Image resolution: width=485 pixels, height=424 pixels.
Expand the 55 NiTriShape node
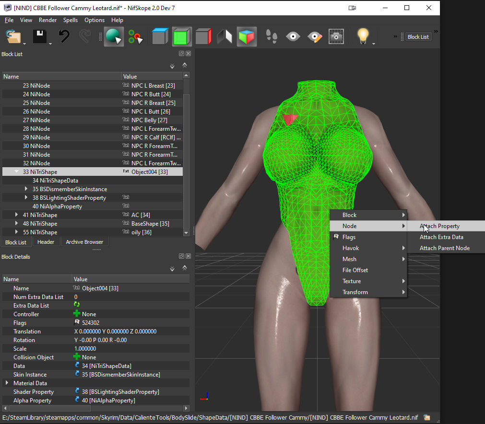16,232
